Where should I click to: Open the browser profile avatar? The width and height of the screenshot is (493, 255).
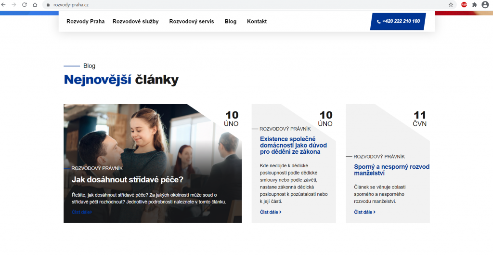(x=485, y=4)
